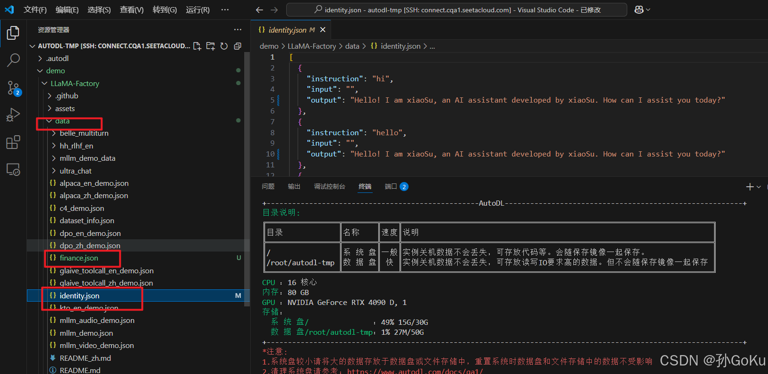Click the New File icon in explorer header
Viewport: 768px width, 374px height.
tap(197, 46)
